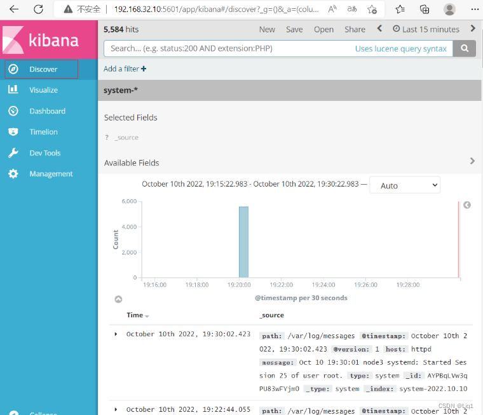Open Dashboard section
483x415 pixels.
click(48, 111)
